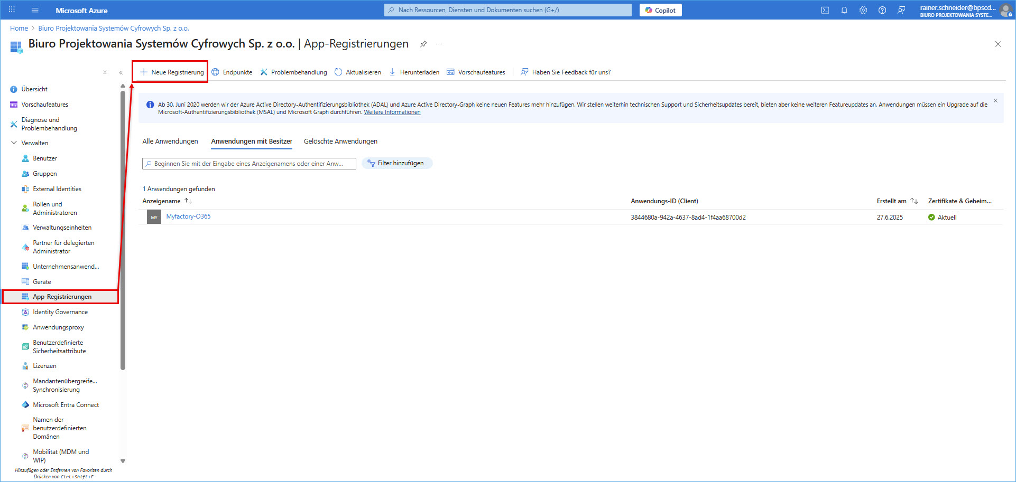Open Mobilität (MDM und WIP)
1016x482 pixels.
click(60, 456)
